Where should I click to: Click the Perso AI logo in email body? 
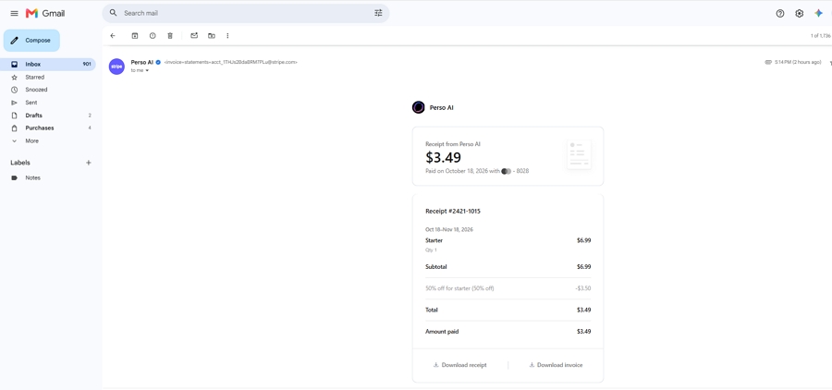coord(418,108)
